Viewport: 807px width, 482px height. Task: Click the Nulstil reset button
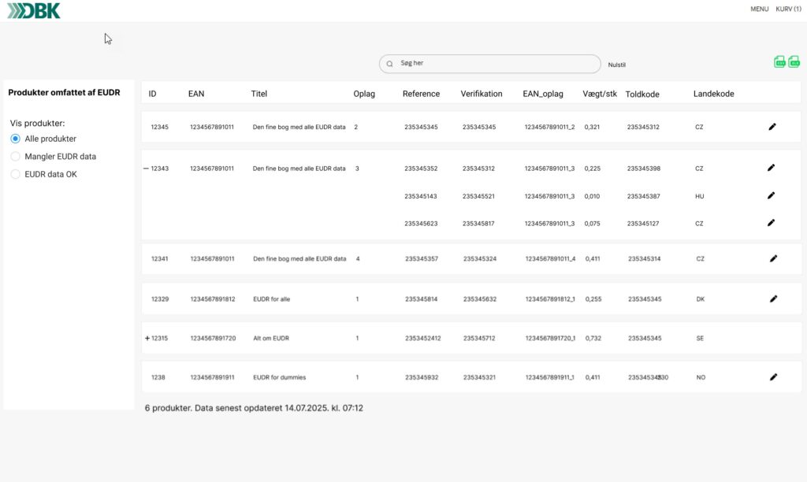(616, 65)
